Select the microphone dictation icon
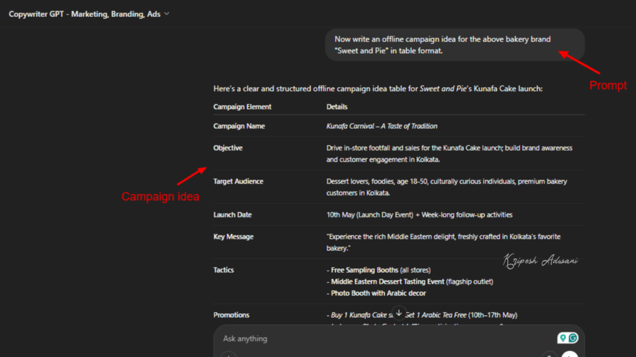Viewport: 636px width, 357px height. [x=549, y=355]
